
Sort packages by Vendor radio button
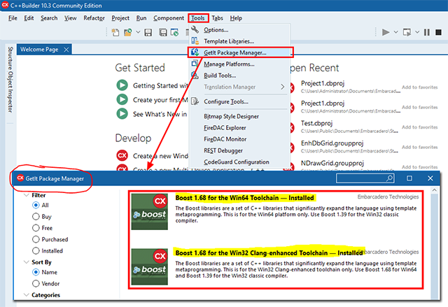tap(36, 284)
